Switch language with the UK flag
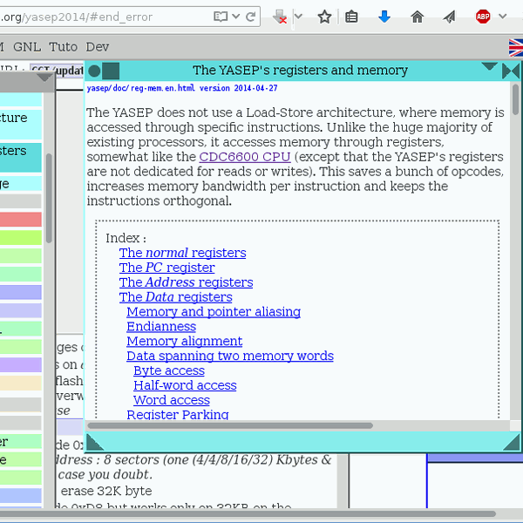This screenshot has width=523, height=523. [515, 47]
